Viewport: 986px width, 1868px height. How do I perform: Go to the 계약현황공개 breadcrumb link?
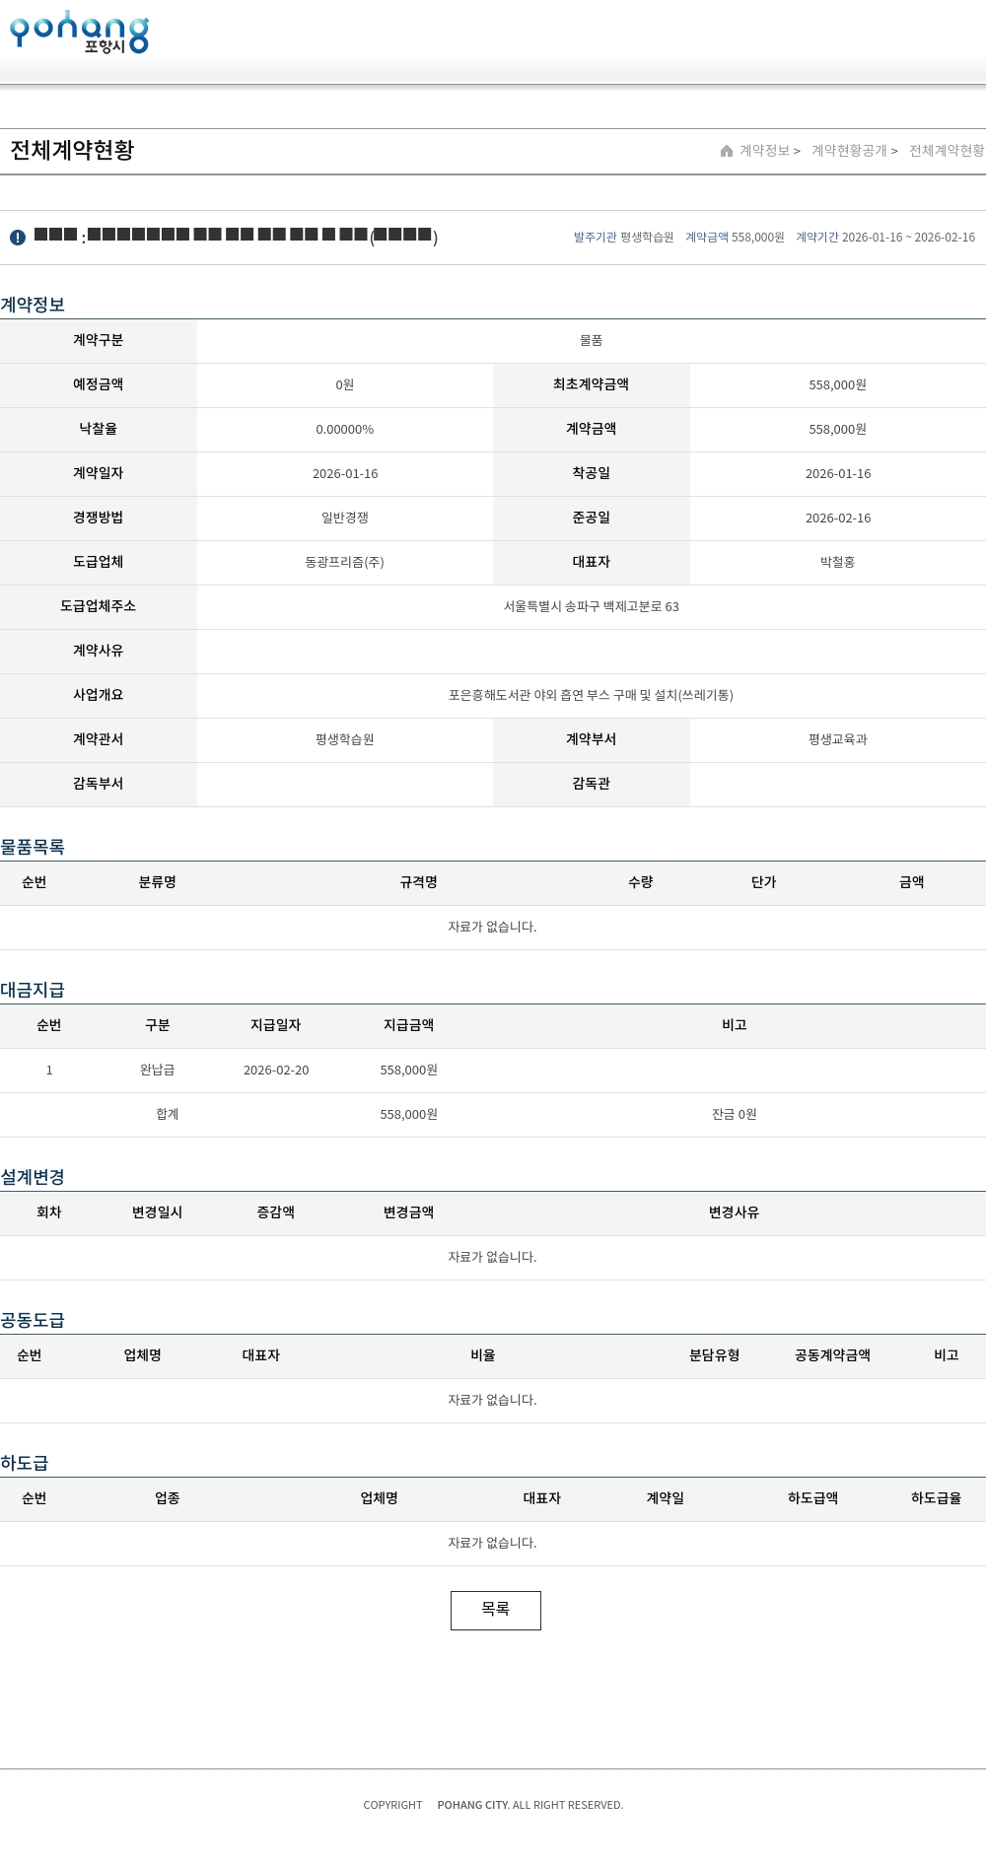849,151
